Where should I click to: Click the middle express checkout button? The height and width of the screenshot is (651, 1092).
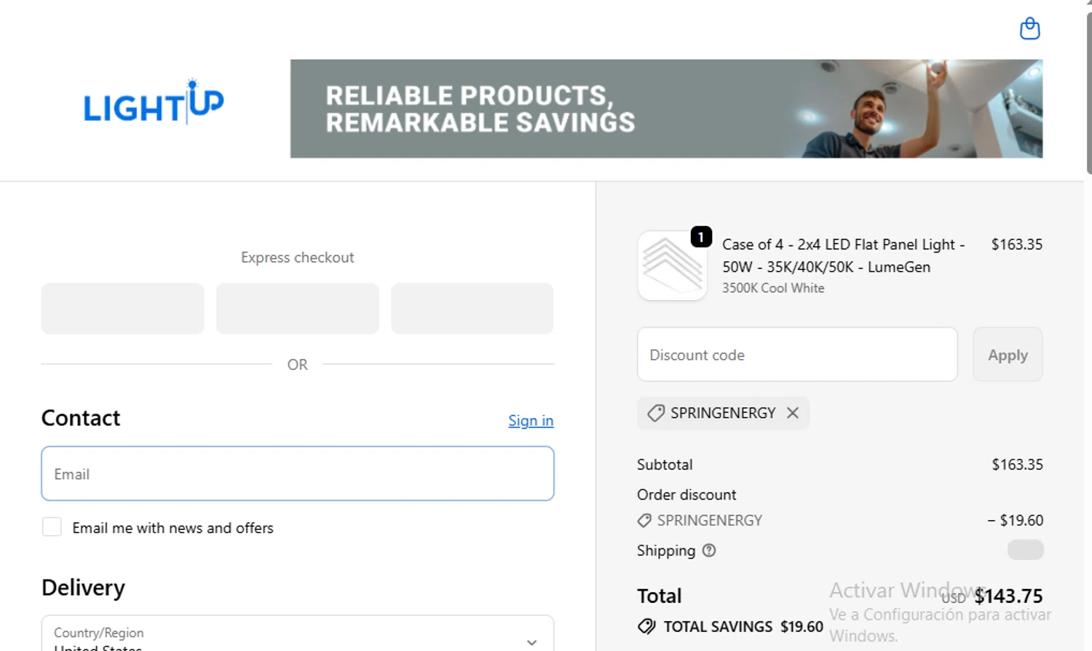pos(298,309)
